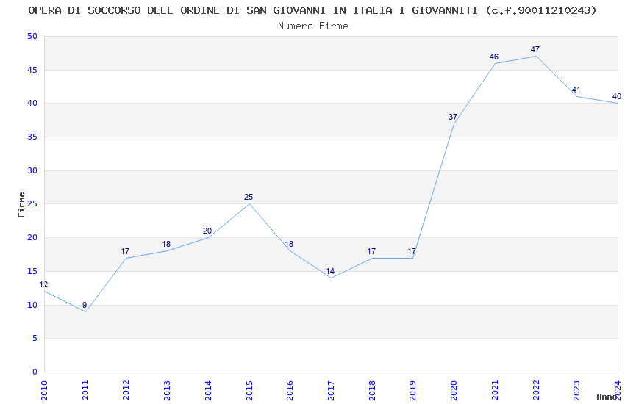Select the y-axis tick label 15
The height and width of the screenshot is (404, 625).
tap(32, 272)
